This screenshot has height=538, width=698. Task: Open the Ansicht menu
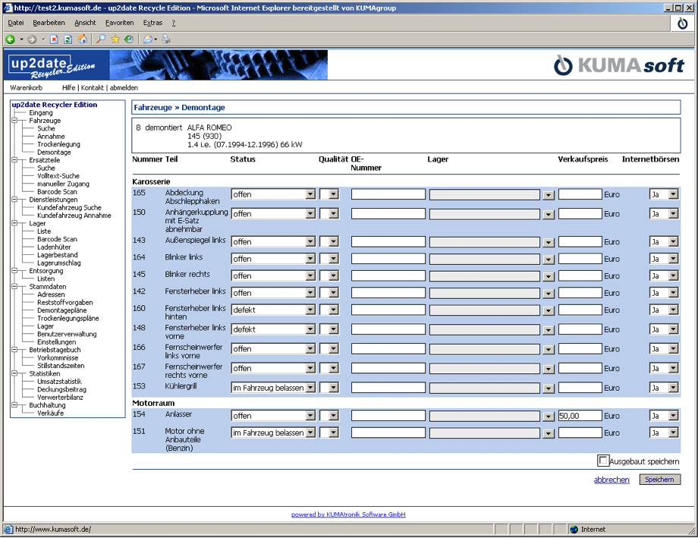85,23
